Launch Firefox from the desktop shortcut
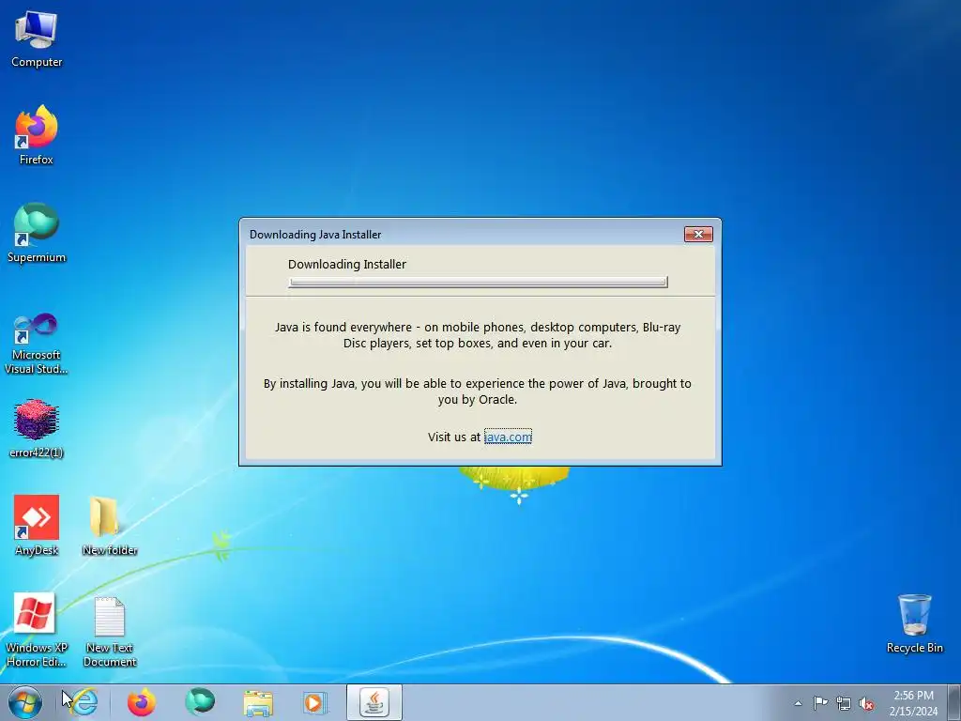The height and width of the screenshot is (721, 961). [x=37, y=135]
